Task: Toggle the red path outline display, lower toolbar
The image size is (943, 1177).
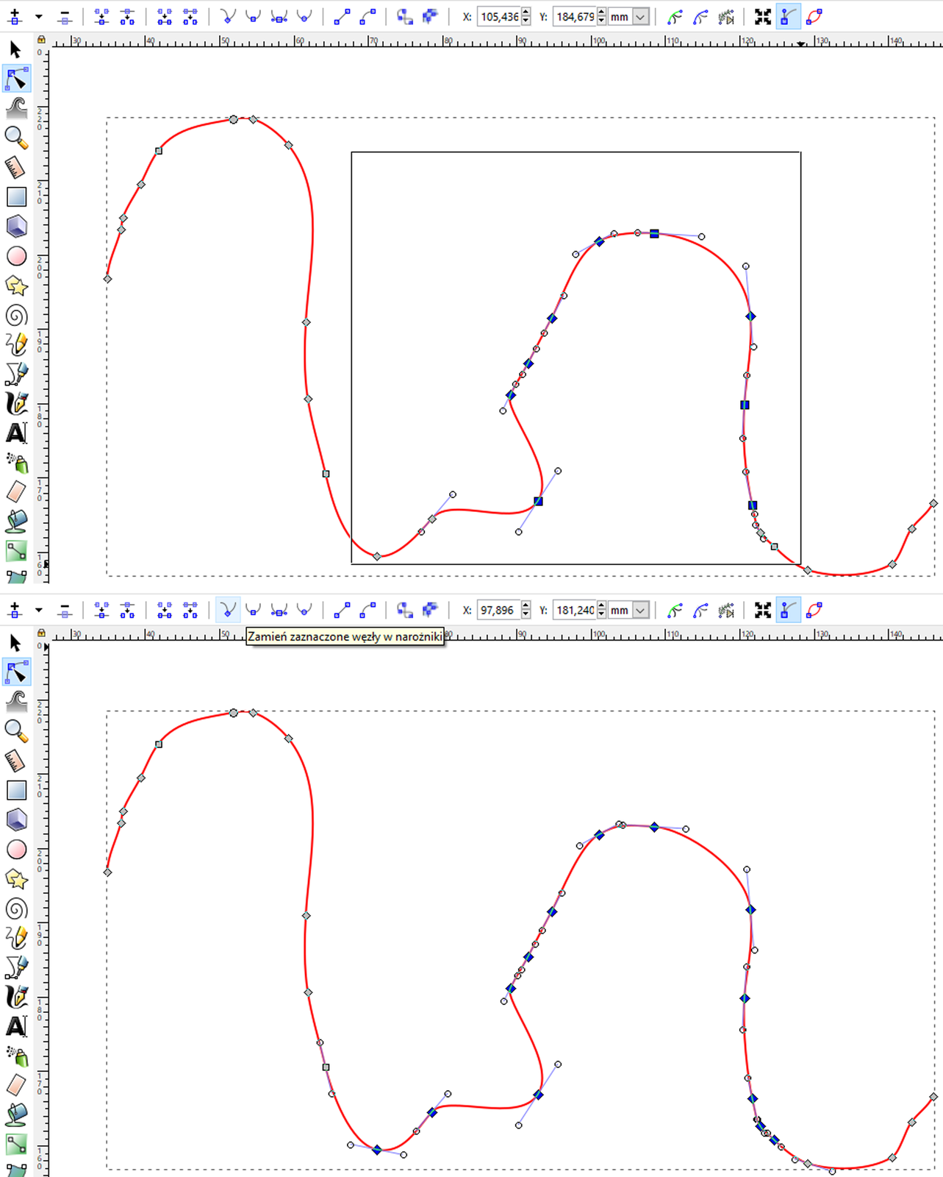Action: click(814, 610)
